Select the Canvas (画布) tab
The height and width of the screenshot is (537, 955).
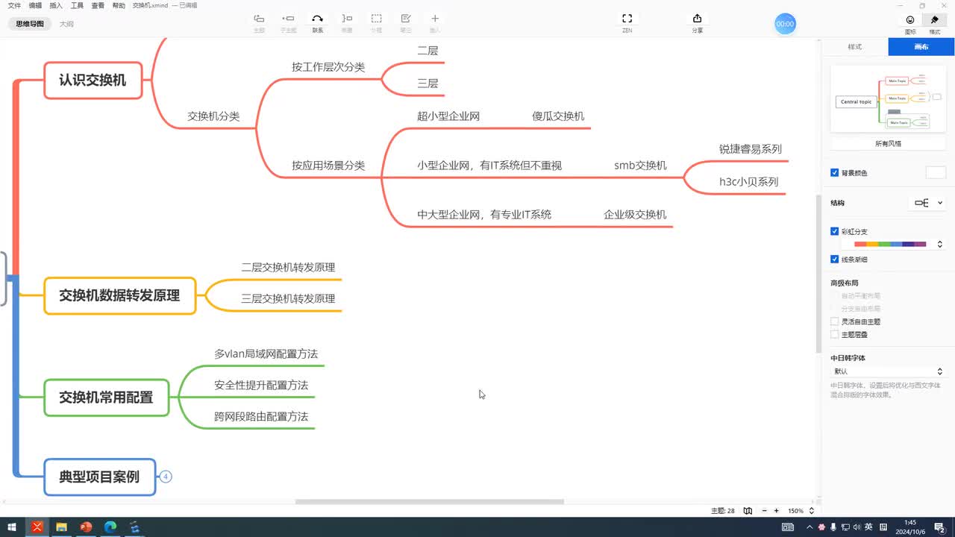(x=921, y=46)
